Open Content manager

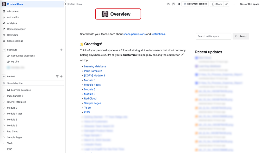(16, 29)
